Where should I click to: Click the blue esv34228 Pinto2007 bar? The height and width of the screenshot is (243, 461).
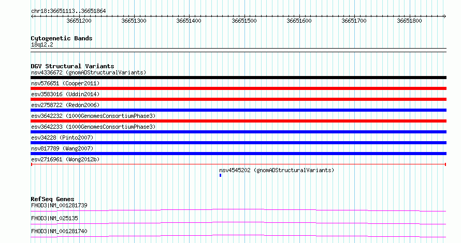coord(238,143)
